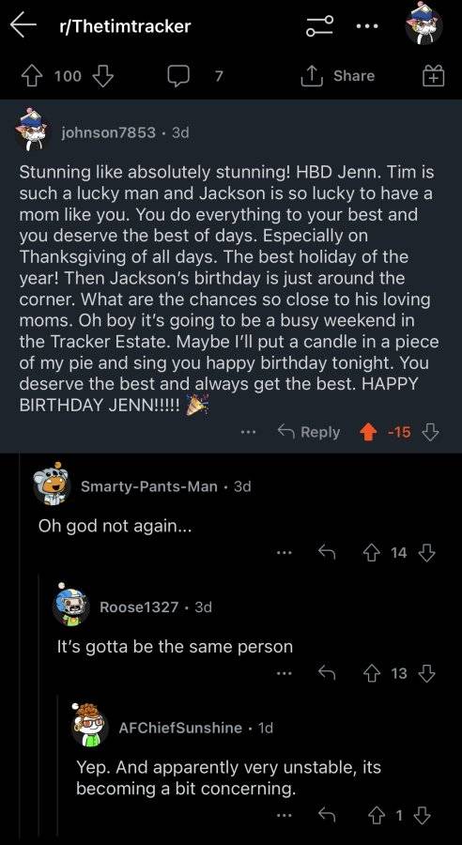Remove the orange upvote on johnson7853's comment
This screenshot has height=845, width=462.
[x=368, y=432]
